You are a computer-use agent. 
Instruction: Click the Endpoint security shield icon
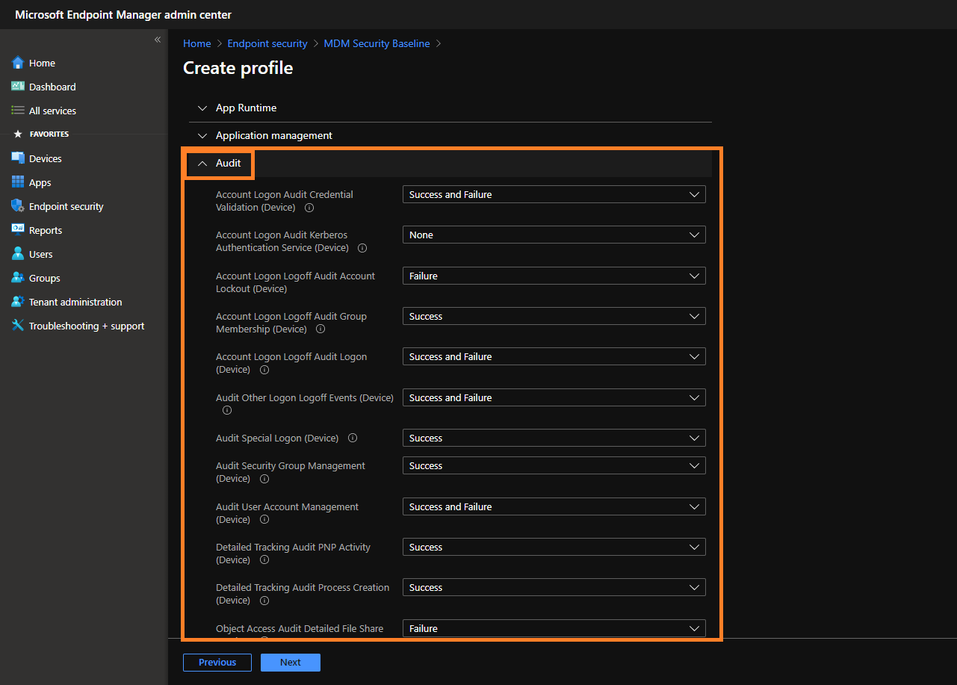tap(18, 206)
